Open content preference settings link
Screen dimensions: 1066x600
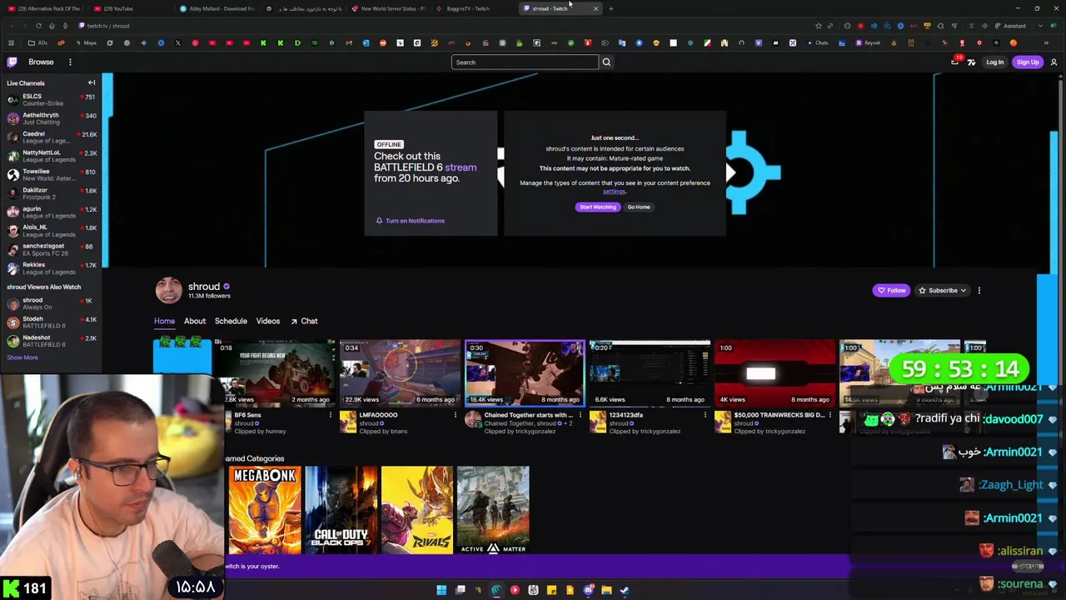[614, 192]
